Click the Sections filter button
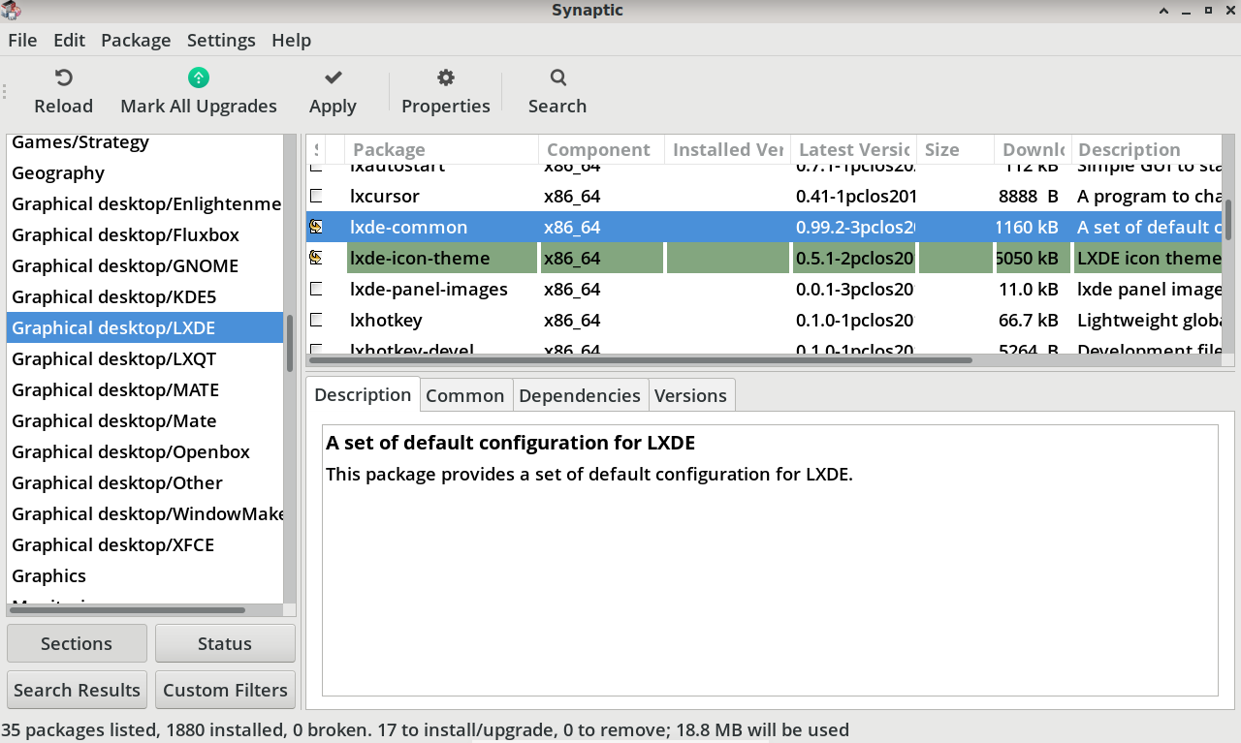 [77, 643]
